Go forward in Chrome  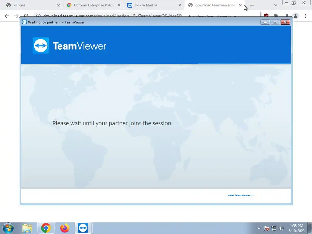click(x=16, y=16)
